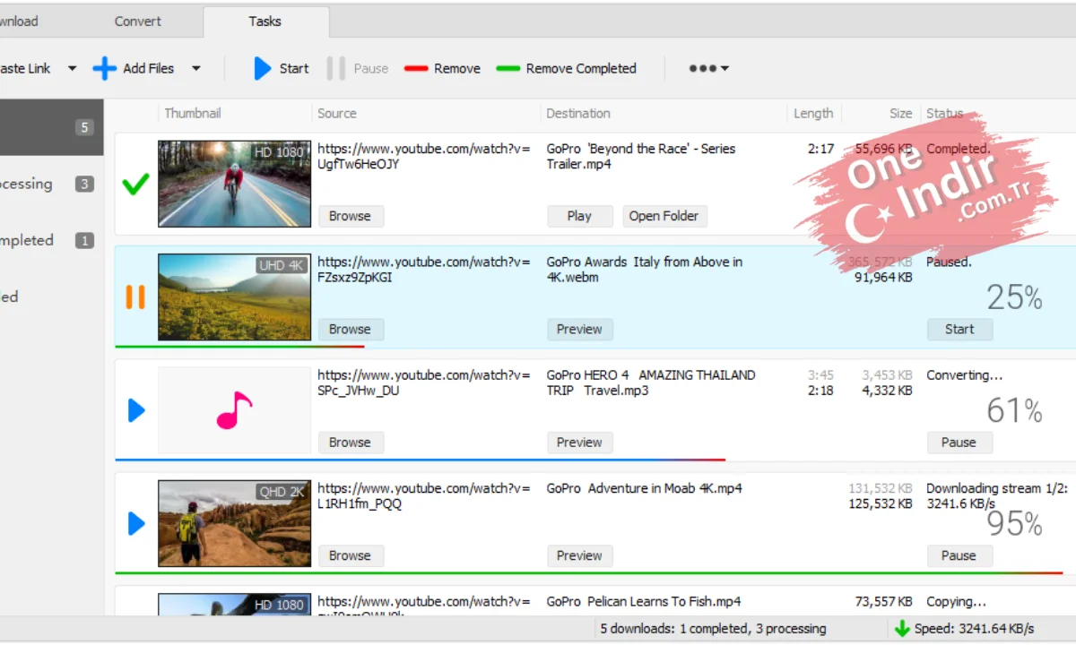Screen dimensions: 1076x645
Task: Click the Destination column header
Action: 578,113
